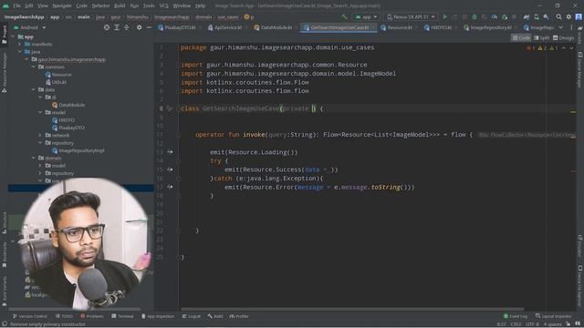Collapse the common package node
This screenshot has height=328, width=584.
(x=34, y=67)
